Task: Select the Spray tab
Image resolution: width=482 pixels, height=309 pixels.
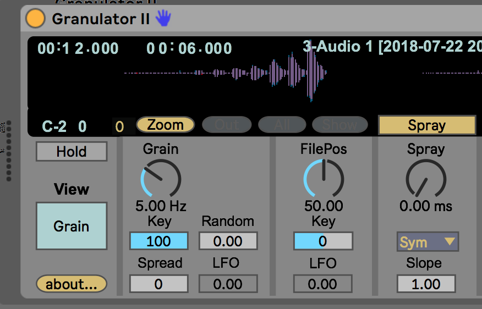Action: click(x=427, y=125)
